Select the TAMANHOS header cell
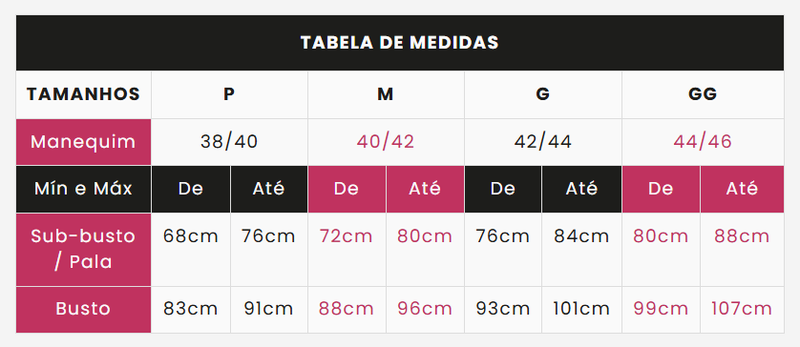This screenshot has width=800, height=347. tap(84, 94)
